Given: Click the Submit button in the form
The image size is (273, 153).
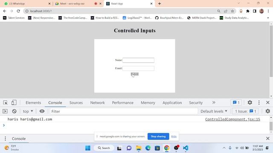Looking at the screenshot, I should click(135, 74).
